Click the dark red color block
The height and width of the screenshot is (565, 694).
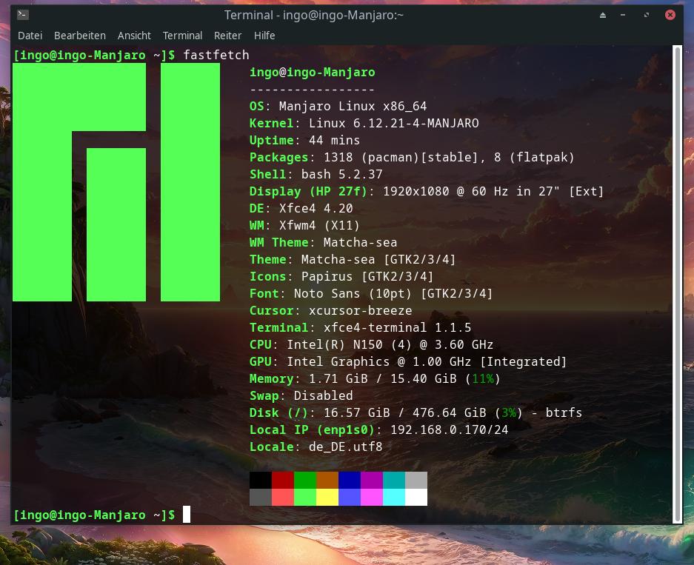point(283,480)
